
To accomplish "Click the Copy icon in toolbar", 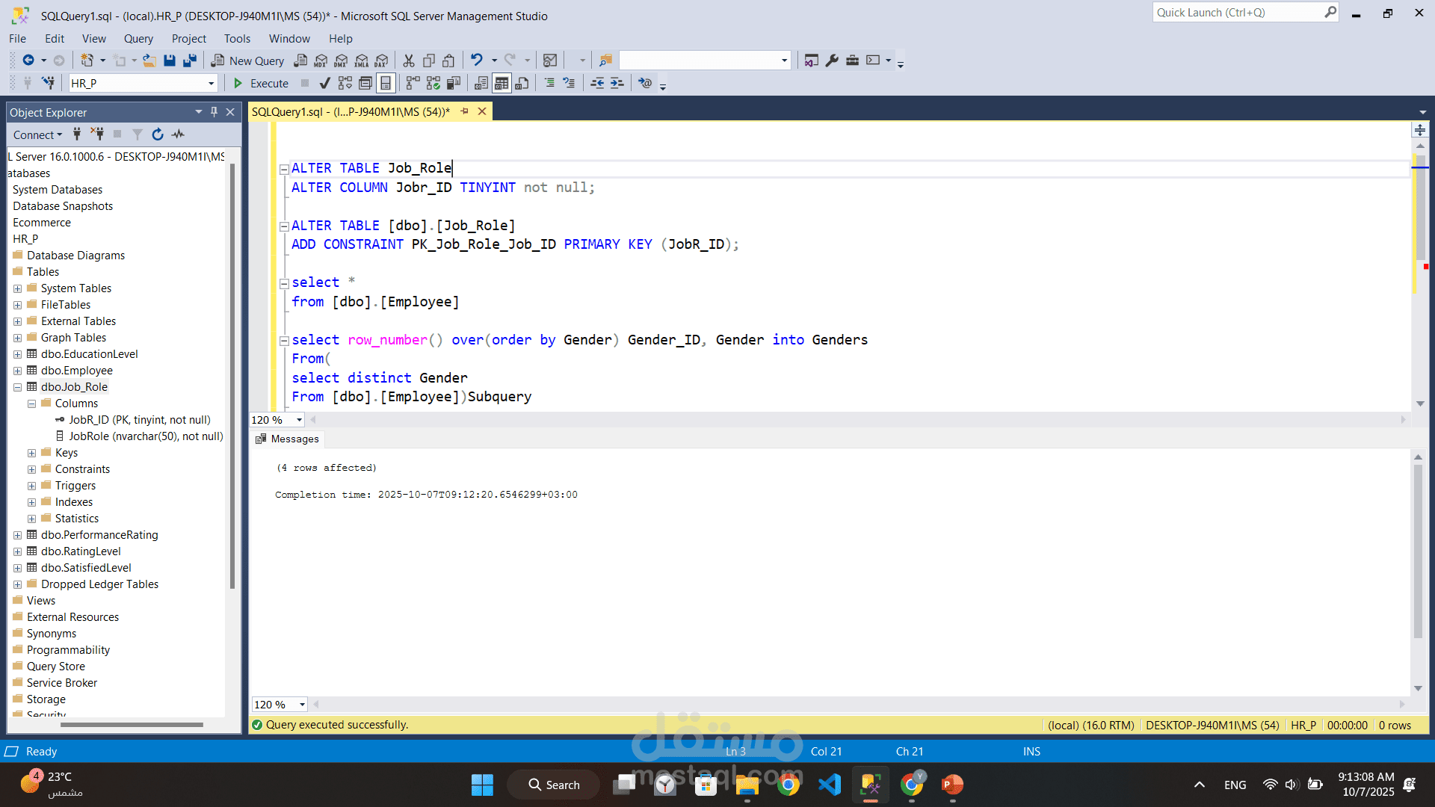I will pyautogui.click(x=429, y=61).
